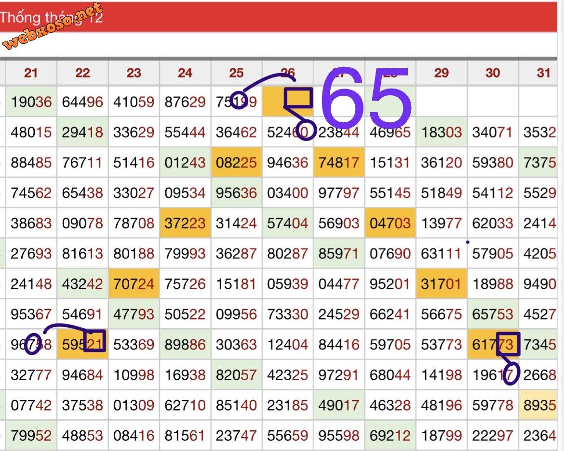This screenshot has width=564, height=451.
Task: Click the large handwritten purple 65
Action: click(x=366, y=96)
